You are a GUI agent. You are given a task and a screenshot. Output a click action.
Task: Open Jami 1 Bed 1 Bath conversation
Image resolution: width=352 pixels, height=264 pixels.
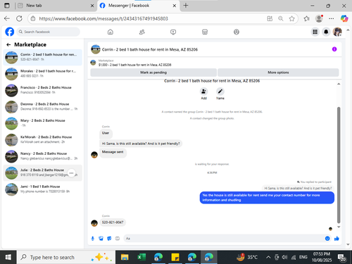pyautogui.click(x=43, y=189)
